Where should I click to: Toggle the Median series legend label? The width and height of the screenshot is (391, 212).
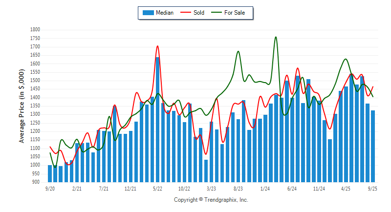(x=165, y=13)
